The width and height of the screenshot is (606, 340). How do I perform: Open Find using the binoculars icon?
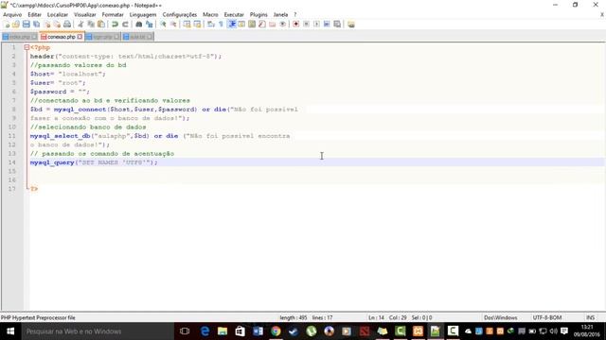pos(138,25)
